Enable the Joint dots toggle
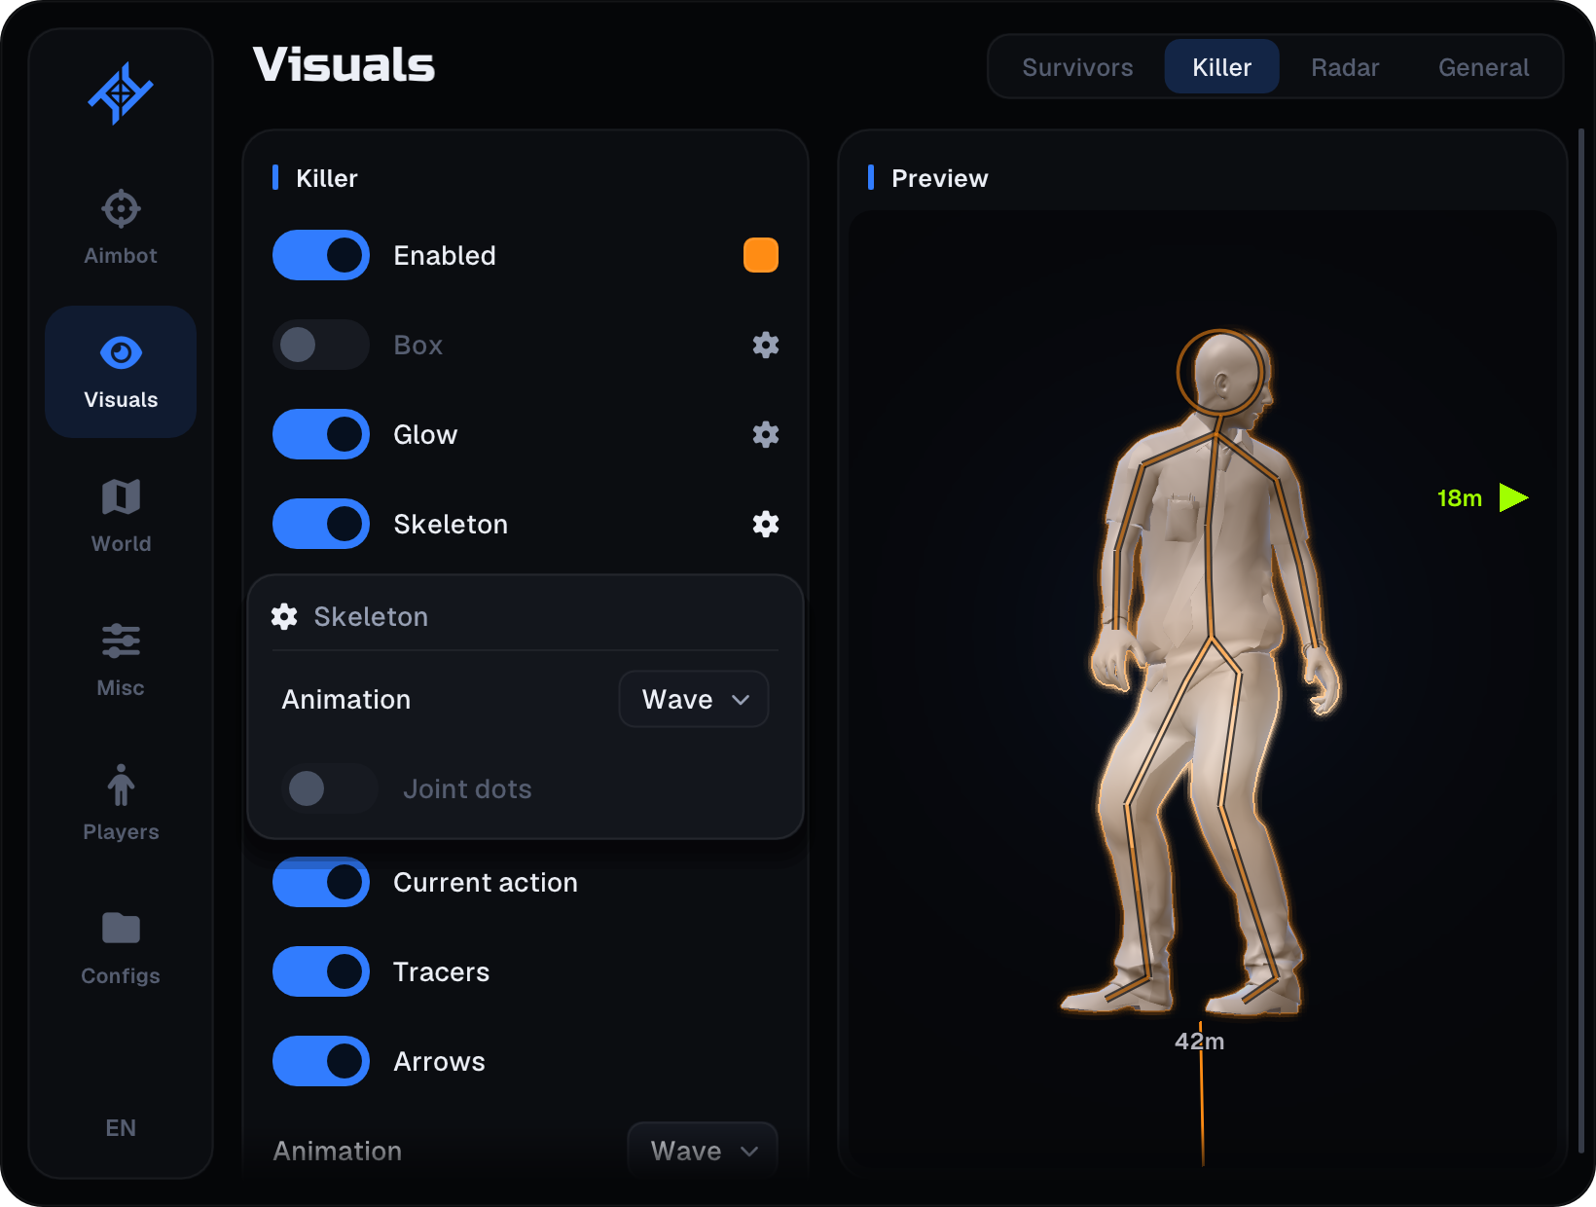Screen dimensions: 1596x1207 pyautogui.click(x=330, y=788)
